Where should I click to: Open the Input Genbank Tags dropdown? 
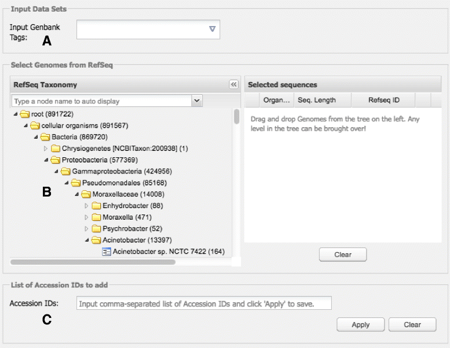[x=212, y=29]
